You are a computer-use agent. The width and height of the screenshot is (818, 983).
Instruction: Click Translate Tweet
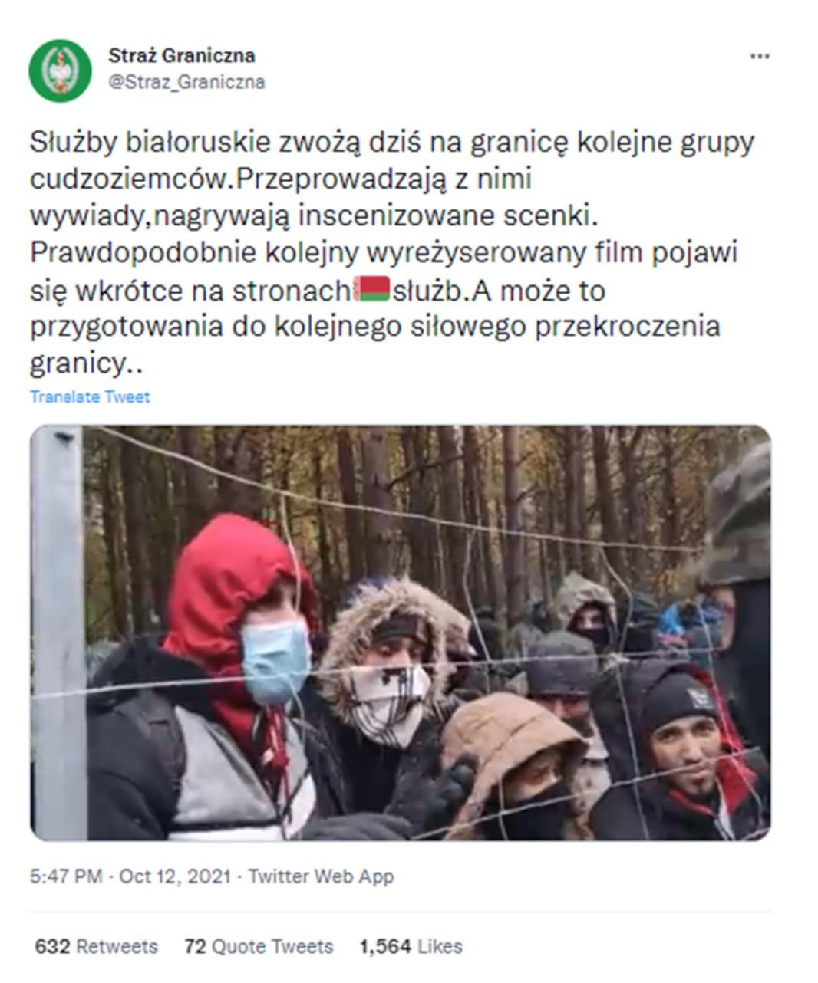pos(90,396)
